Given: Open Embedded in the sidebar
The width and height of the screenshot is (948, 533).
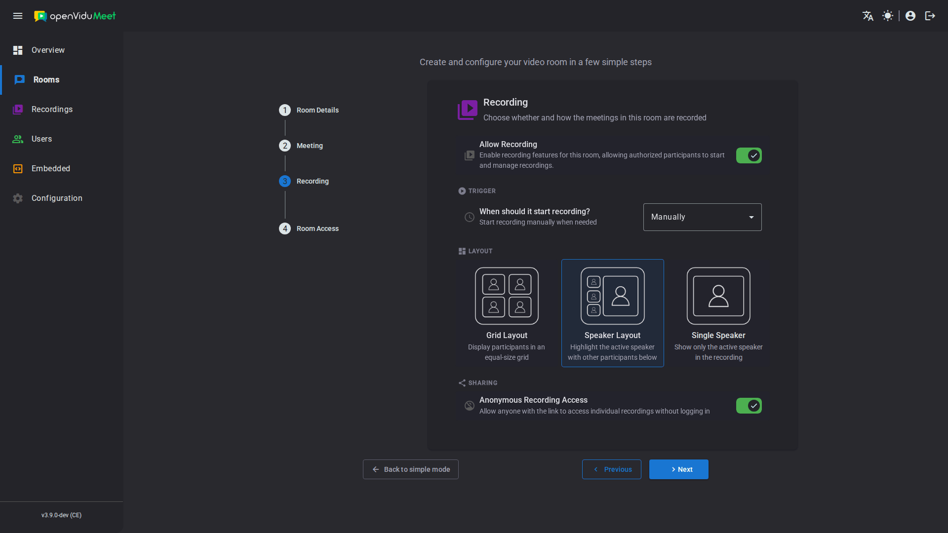Looking at the screenshot, I should [61, 169].
